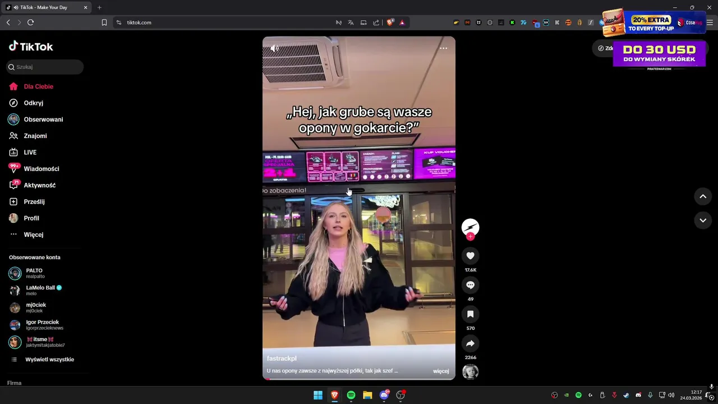Open the fastrackpl username on the video
Screen dimensions: 718x404
coord(282,358)
